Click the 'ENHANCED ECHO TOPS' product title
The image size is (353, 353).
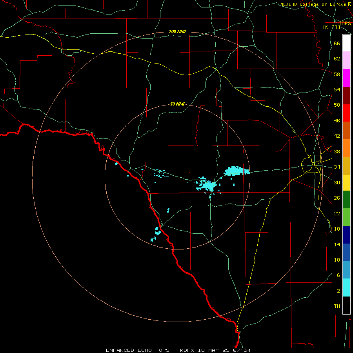138,350
